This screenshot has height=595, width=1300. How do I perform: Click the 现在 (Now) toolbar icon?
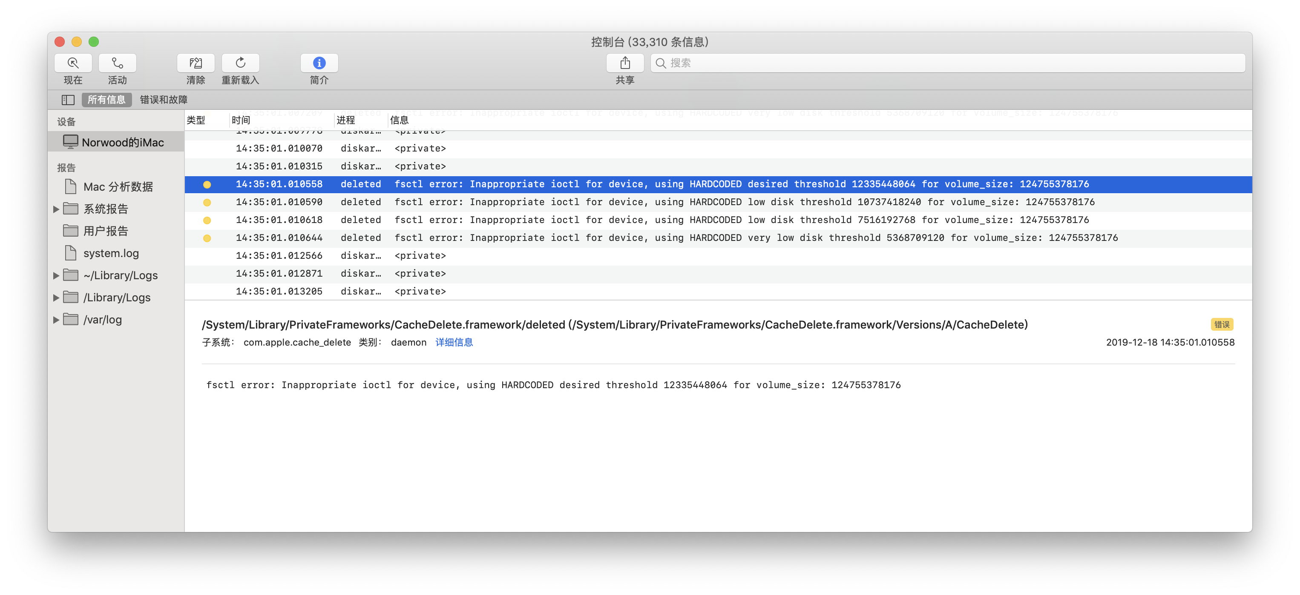pyautogui.click(x=73, y=63)
